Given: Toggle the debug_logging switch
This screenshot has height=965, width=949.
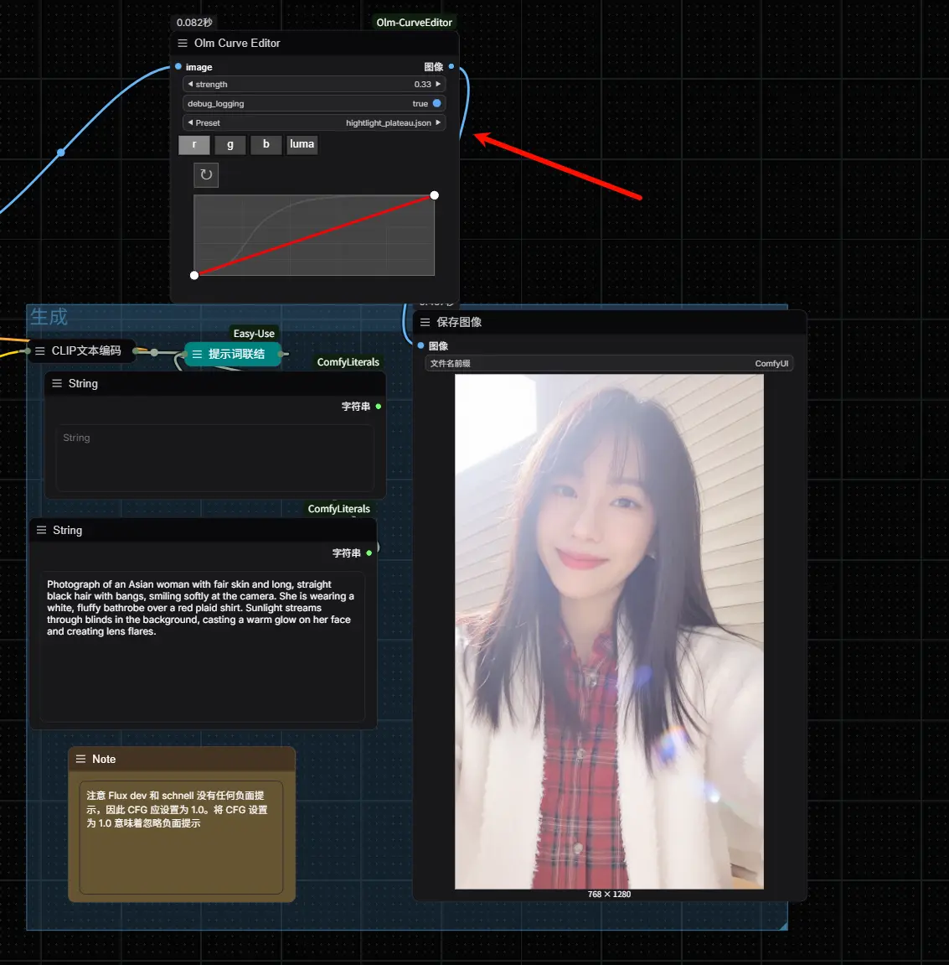Looking at the screenshot, I should [436, 104].
